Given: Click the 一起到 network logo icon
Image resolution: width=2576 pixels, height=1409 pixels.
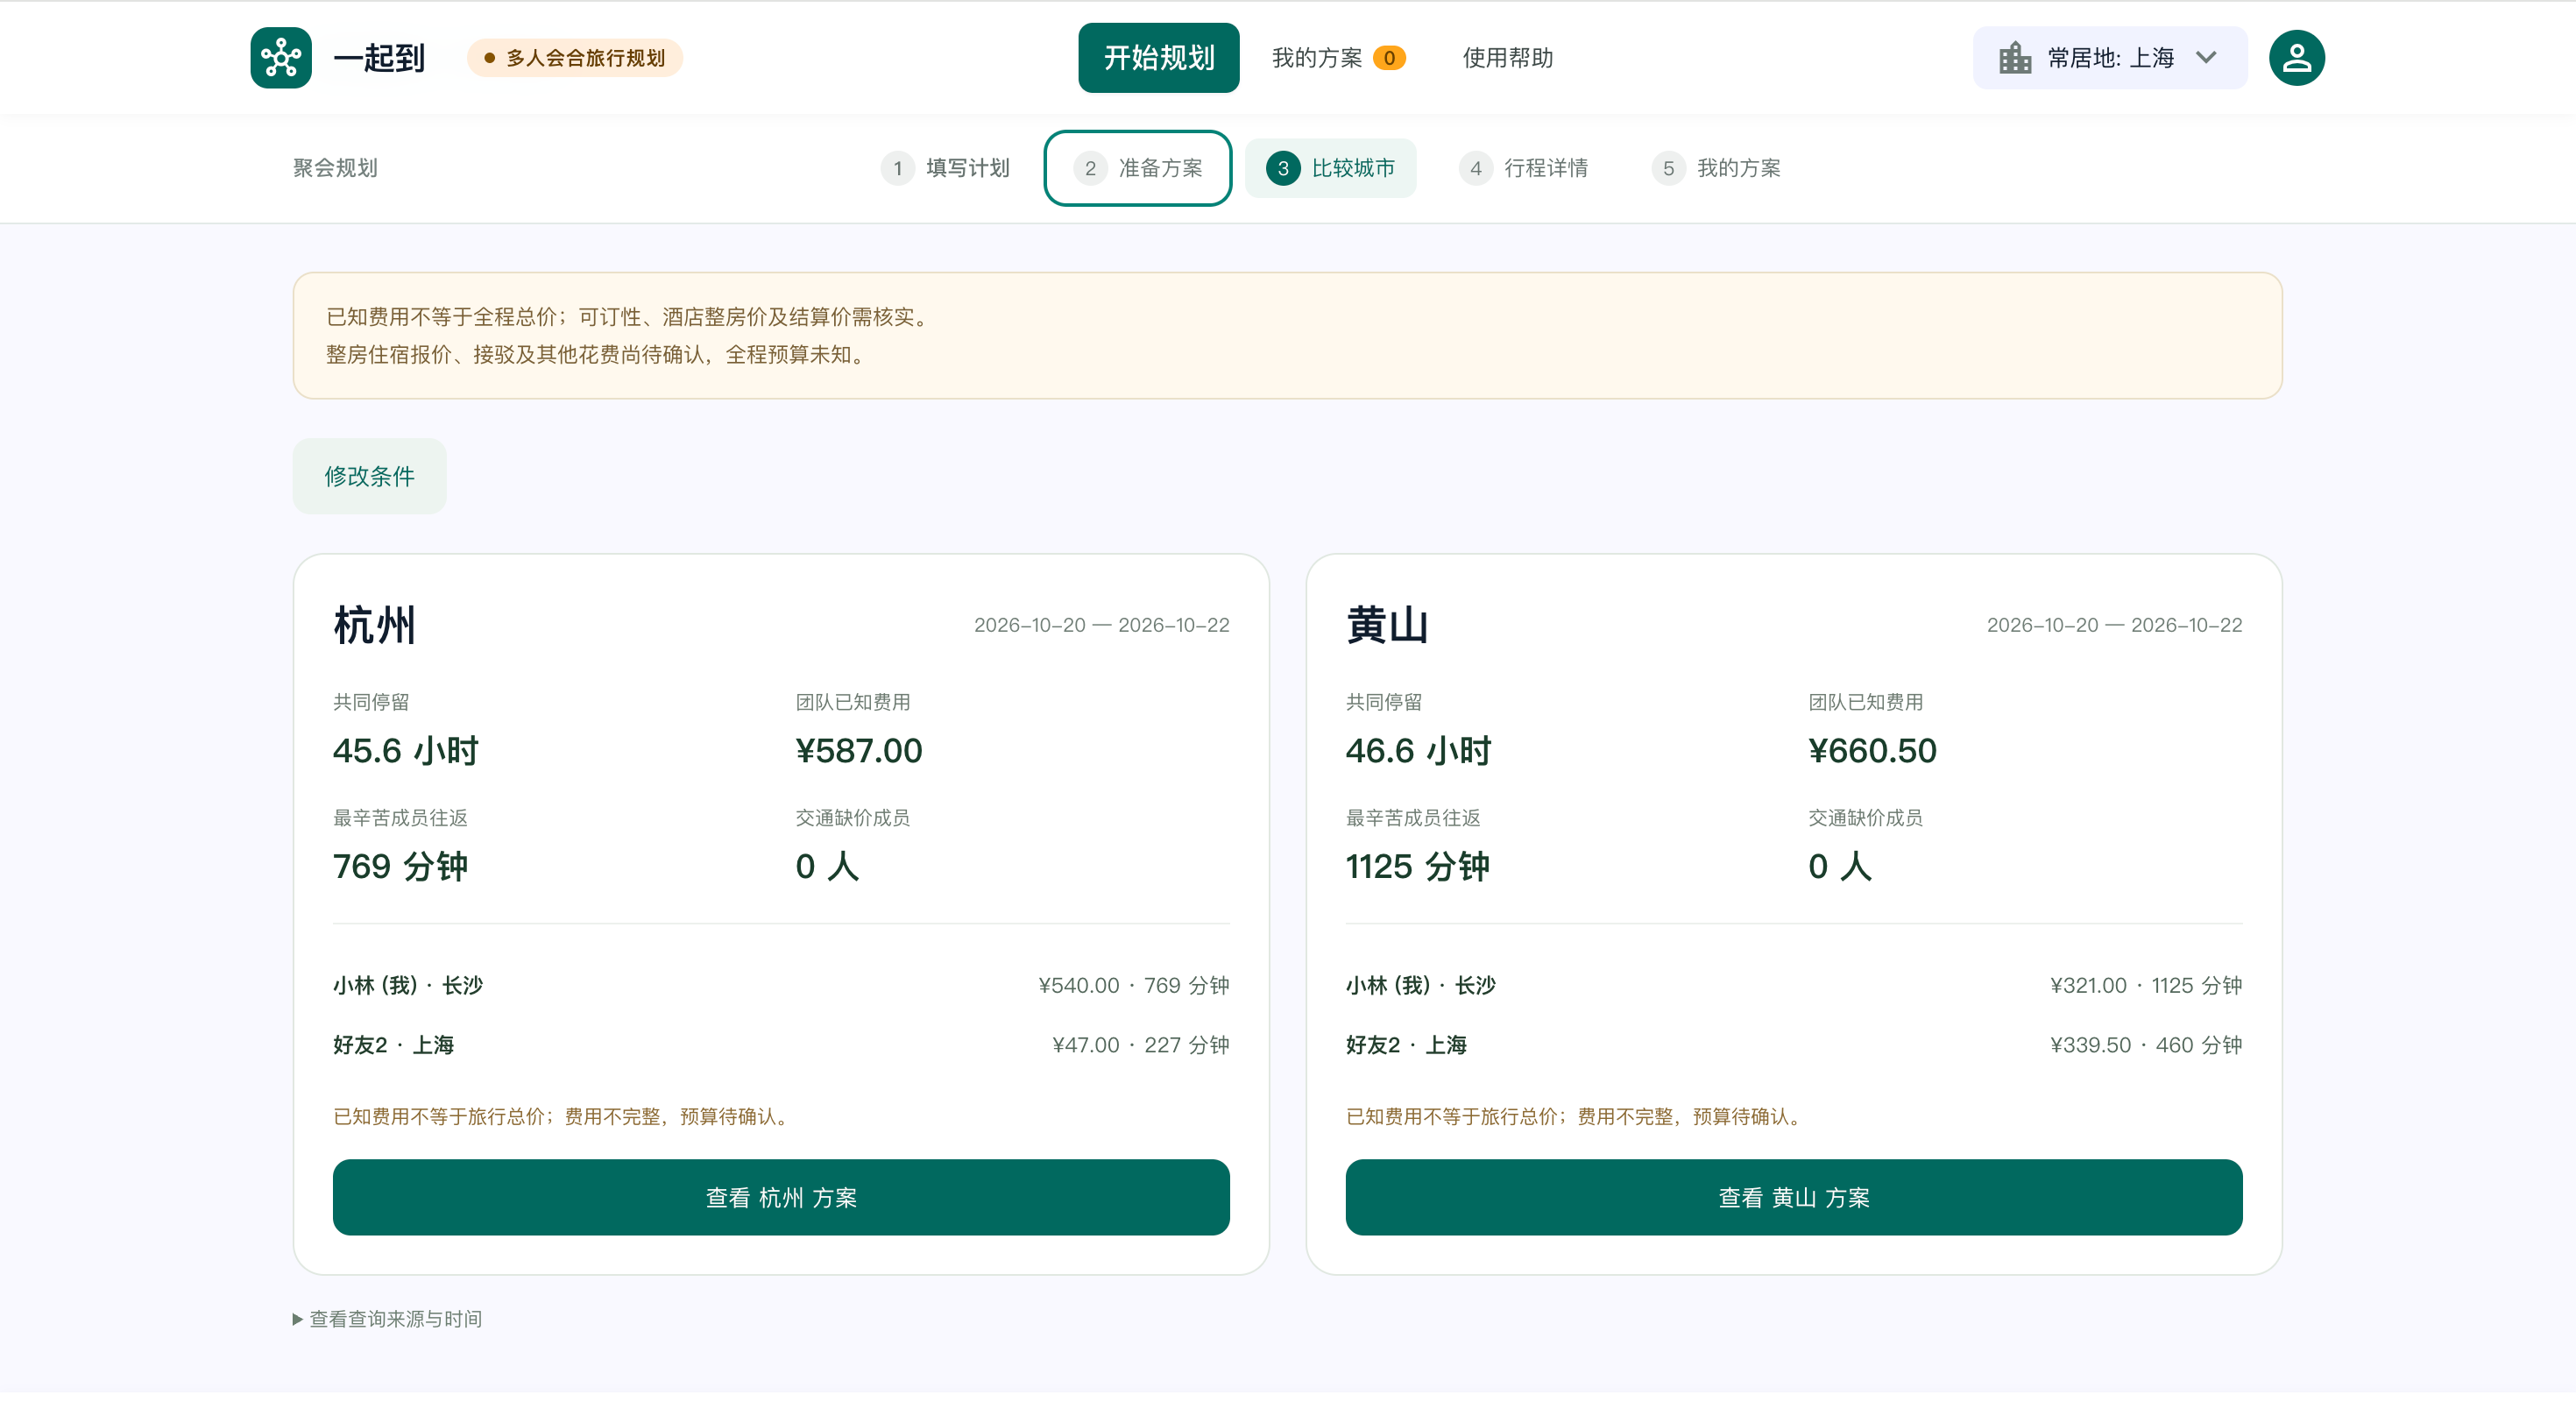Looking at the screenshot, I should tap(281, 58).
